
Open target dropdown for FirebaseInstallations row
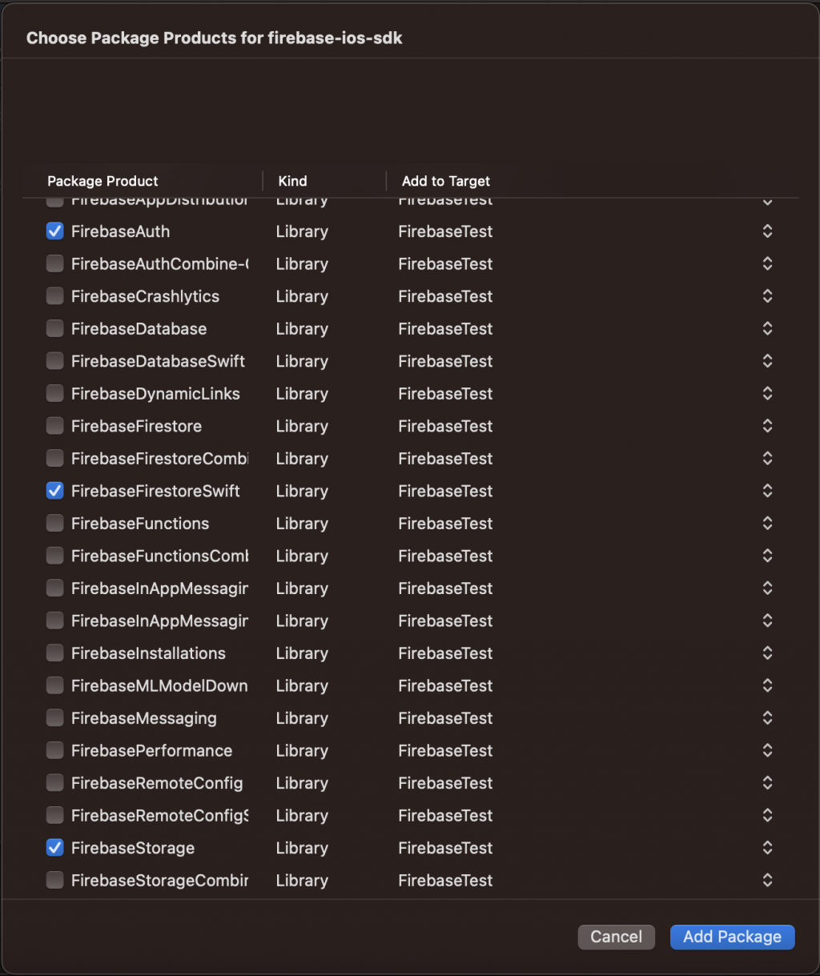point(767,653)
